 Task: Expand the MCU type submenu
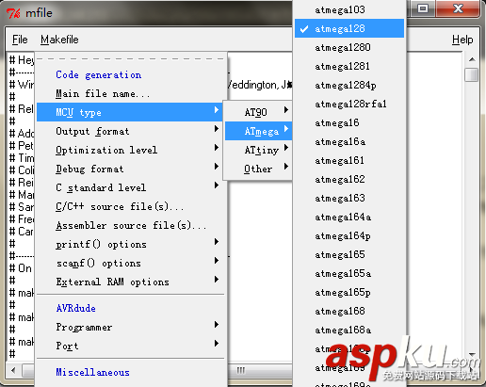131,112
